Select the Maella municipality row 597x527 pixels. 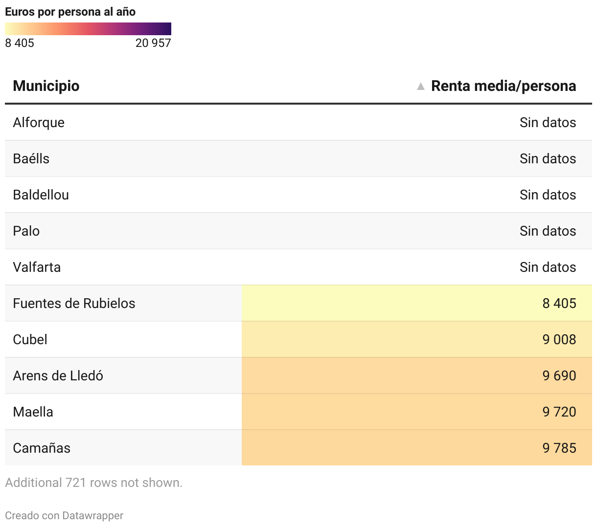[x=33, y=412]
